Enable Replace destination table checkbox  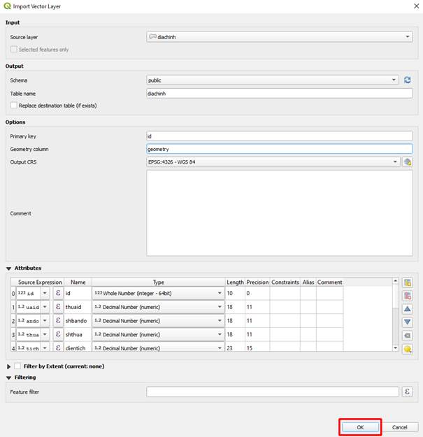click(14, 106)
